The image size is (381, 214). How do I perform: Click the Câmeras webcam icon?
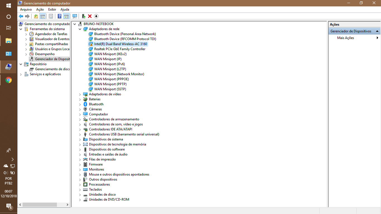pyautogui.click(x=85, y=109)
